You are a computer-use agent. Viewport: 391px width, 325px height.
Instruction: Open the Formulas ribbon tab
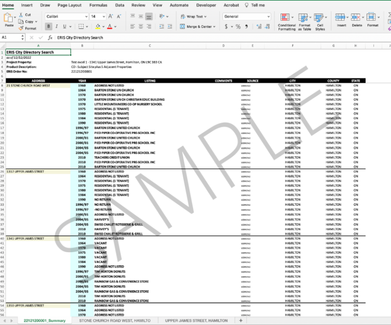click(x=98, y=5)
